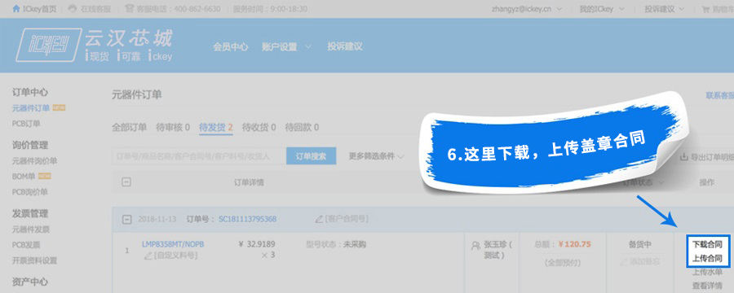
Task: Click total amount ¥120.75
Action: pyautogui.click(x=574, y=244)
